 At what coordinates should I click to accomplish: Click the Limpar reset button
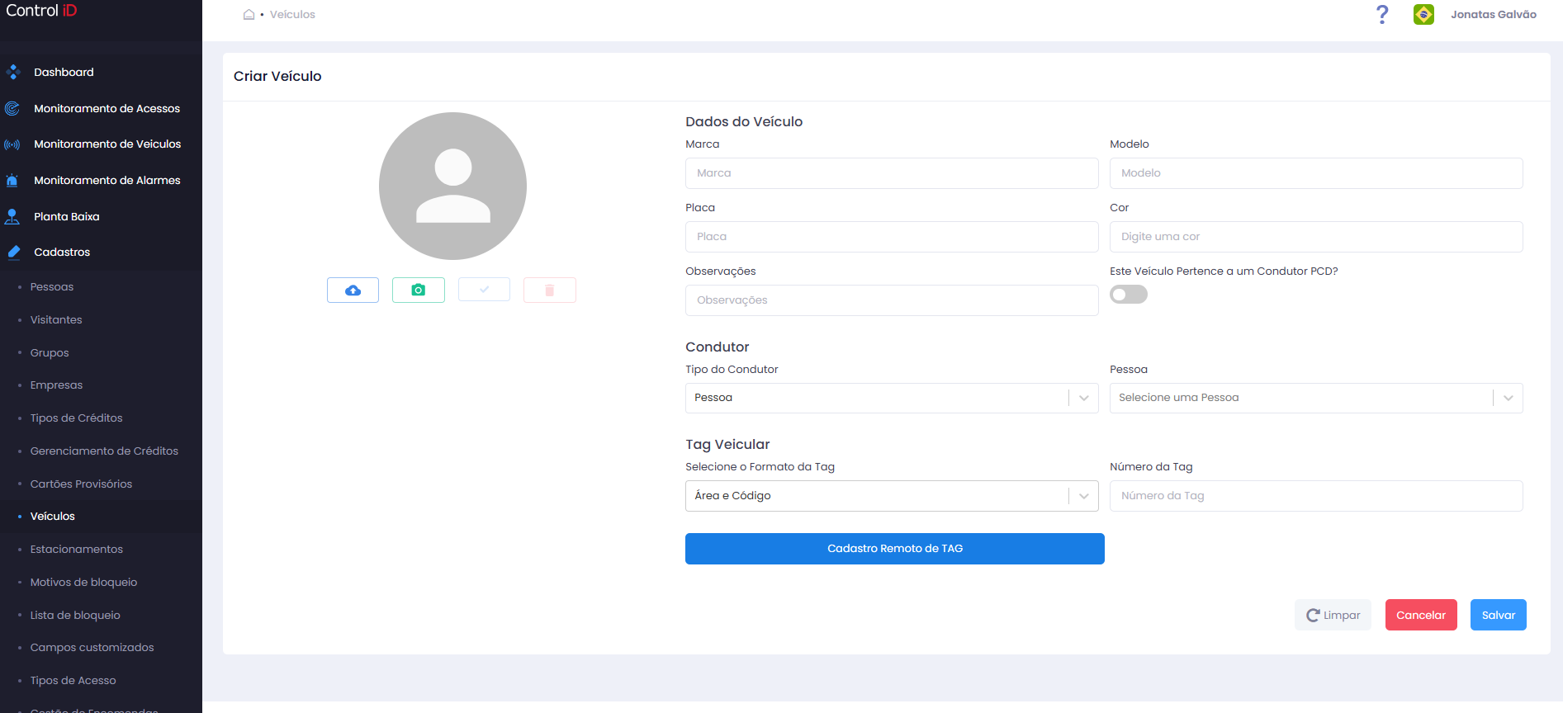tap(1333, 615)
